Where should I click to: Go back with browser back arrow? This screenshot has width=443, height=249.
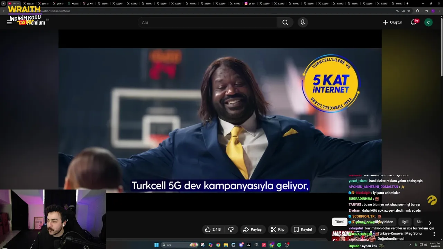click(3, 11)
